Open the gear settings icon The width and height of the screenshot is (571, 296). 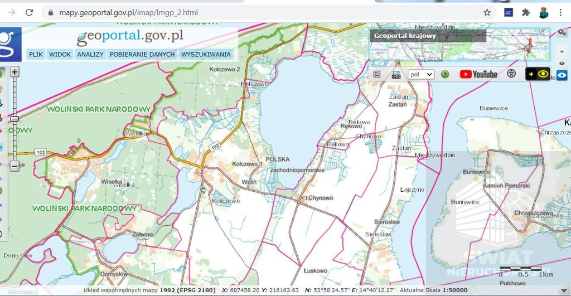pos(562,32)
